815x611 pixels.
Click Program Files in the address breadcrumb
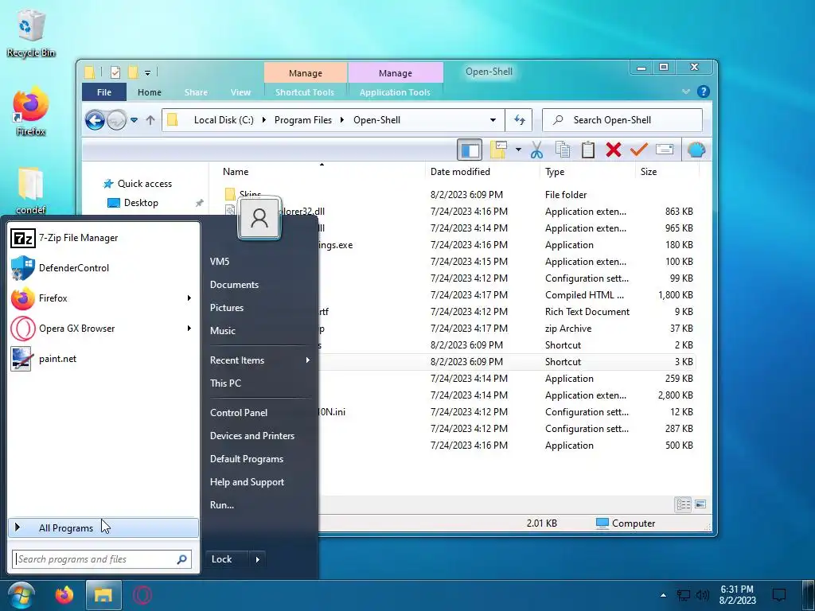303,120
